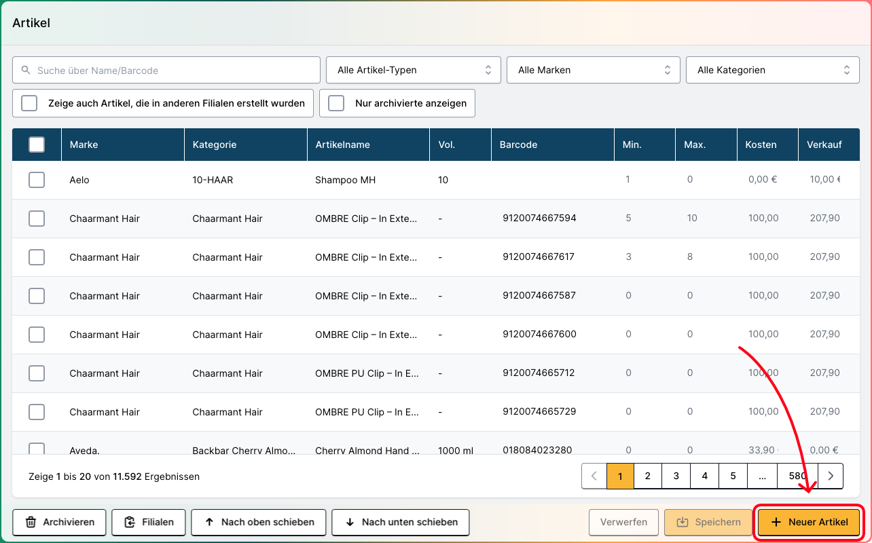Click the 1000 ml volume cell

pyautogui.click(x=456, y=450)
